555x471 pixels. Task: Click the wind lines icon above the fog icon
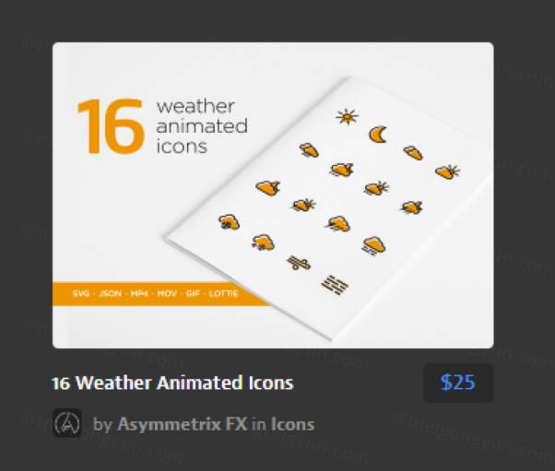click(299, 263)
